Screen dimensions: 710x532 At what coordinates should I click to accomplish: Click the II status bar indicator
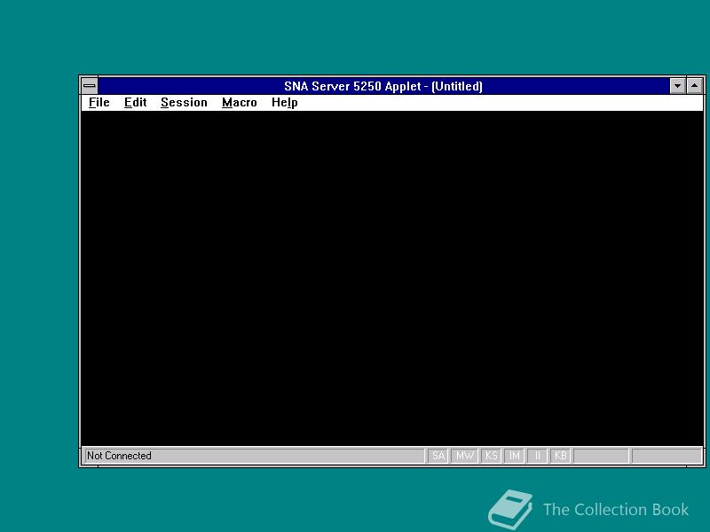(x=538, y=456)
